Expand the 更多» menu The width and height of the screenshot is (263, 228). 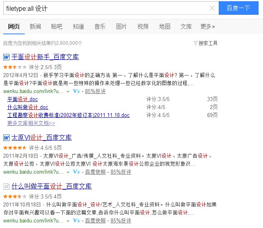(x=208, y=26)
